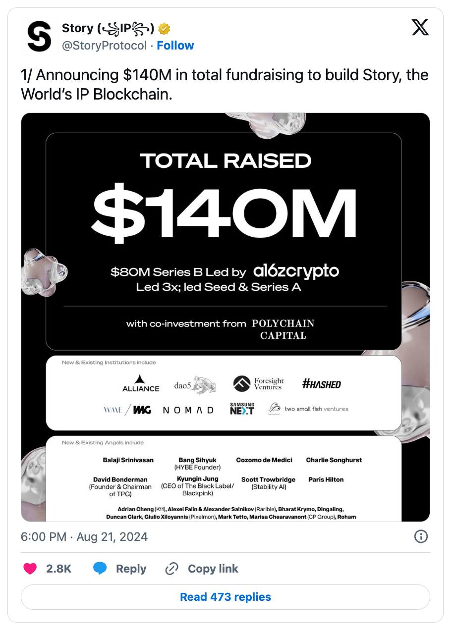Click the copy link chain icon
The width and height of the screenshot is (454, 631).
point(171,569)
